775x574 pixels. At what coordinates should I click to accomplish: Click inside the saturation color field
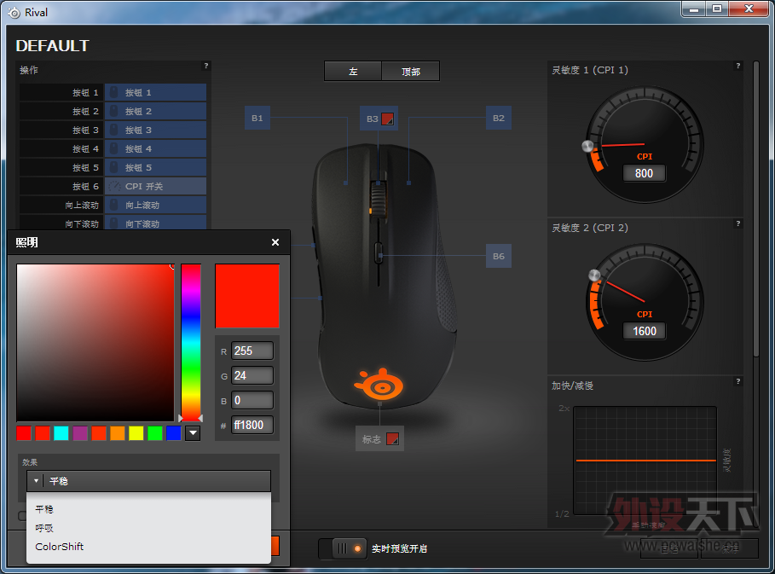[95, 342]
